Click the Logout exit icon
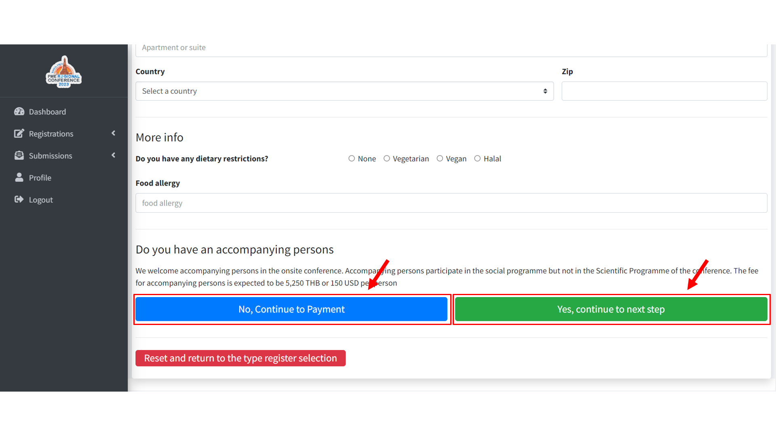Viewport: 776px width, 436px height. (x=19, y=199)
